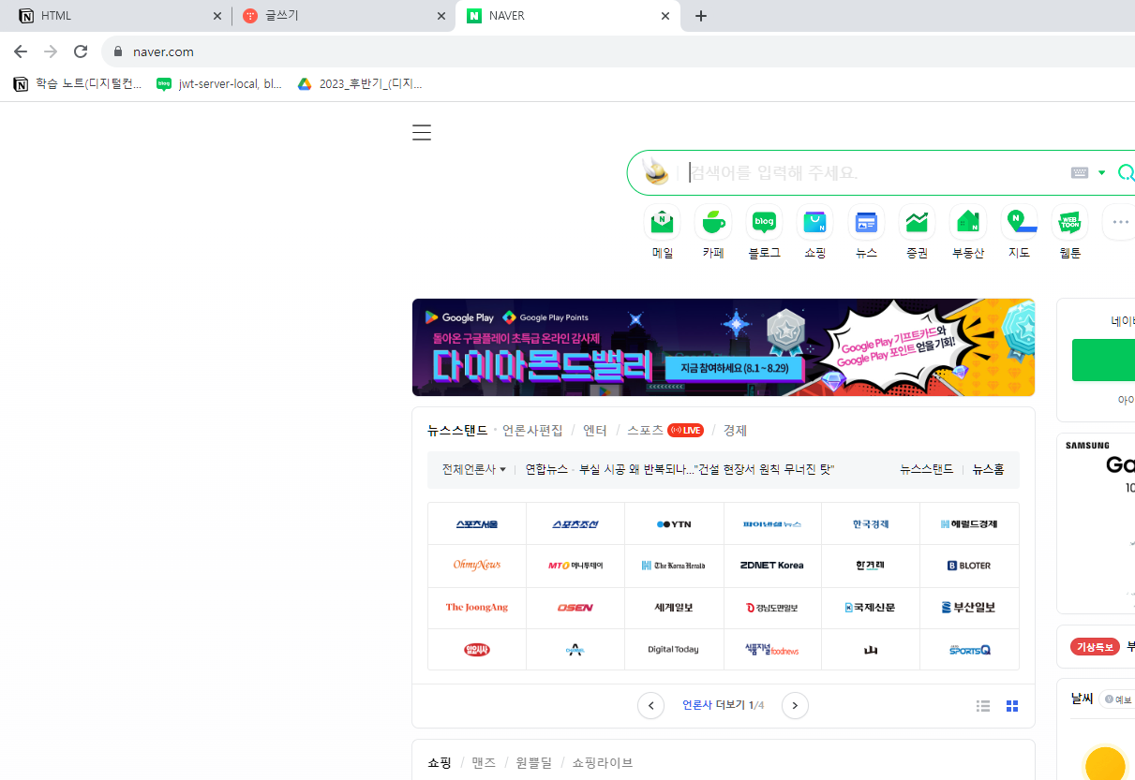Open the SportsQ publisher logo
This screenshot has width=1135, height=780.
(x=969, y=650)
